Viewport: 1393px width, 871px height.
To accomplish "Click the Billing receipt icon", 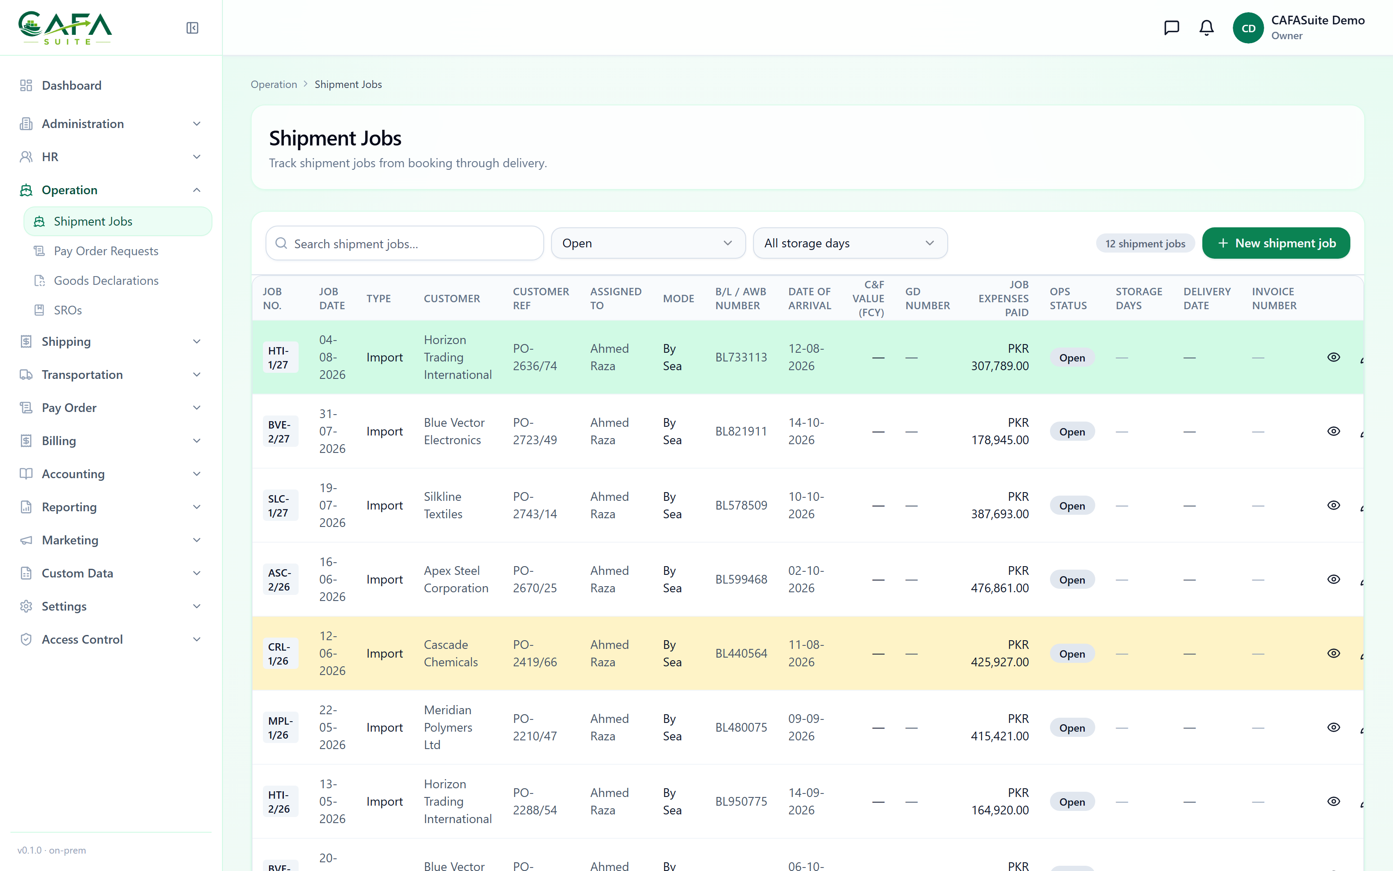I will click(26, 441).
